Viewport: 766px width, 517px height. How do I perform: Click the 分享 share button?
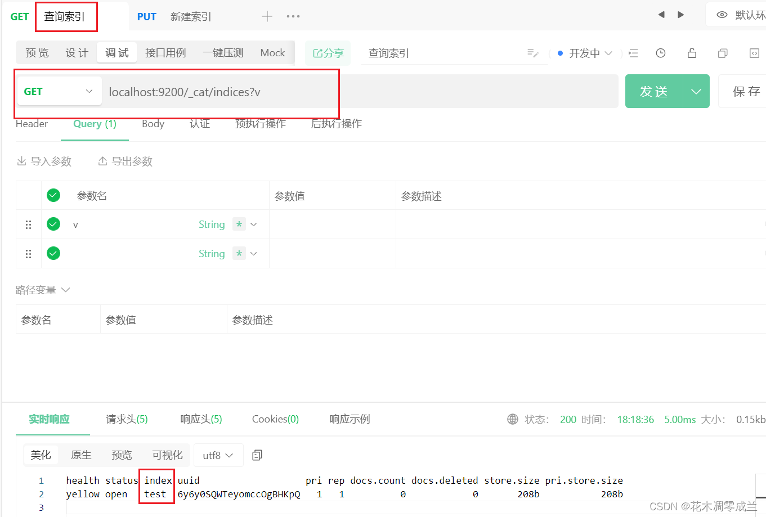(328, 53)
